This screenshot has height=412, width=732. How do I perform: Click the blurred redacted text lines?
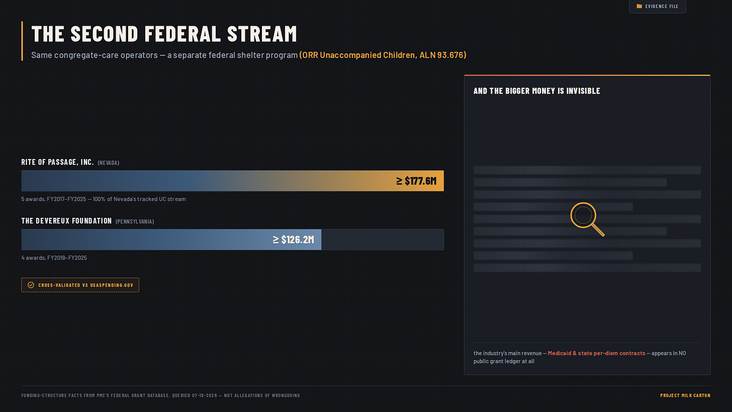point(587,219)
